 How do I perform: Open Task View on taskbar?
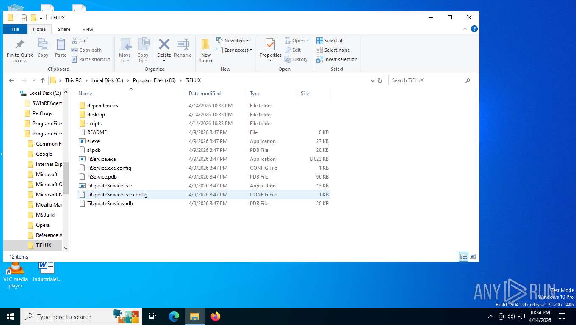tap(152, 317)
